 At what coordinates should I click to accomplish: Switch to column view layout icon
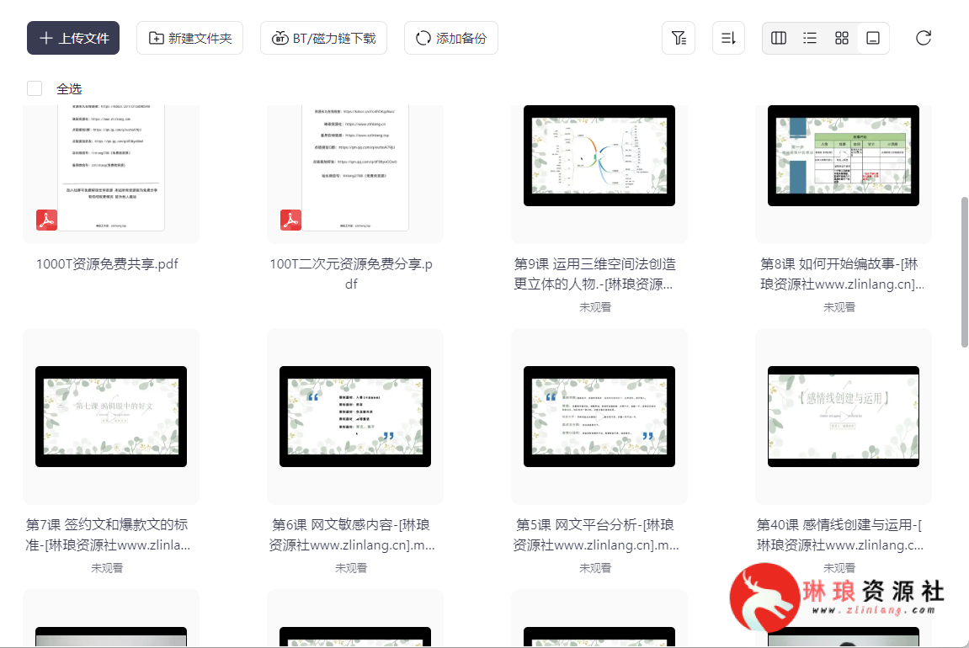[x=779, y=39]
